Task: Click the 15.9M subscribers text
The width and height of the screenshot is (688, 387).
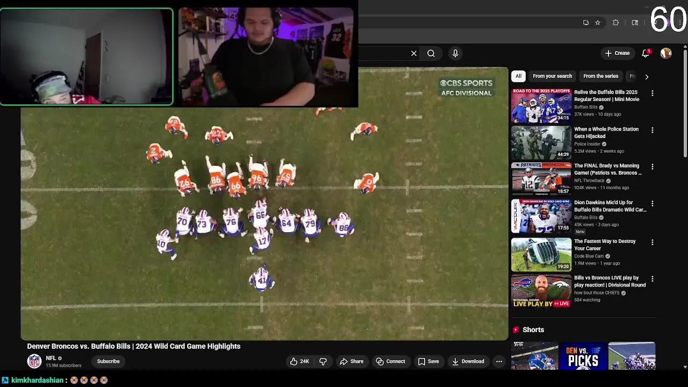Action: tap(63, 365)
